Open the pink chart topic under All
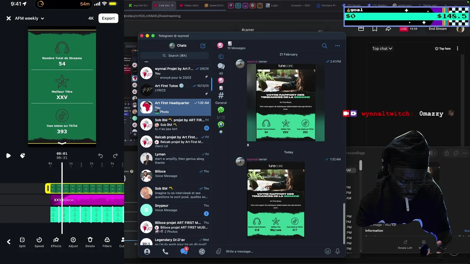This screenshot has height=264, width=470. click(221, 80)
